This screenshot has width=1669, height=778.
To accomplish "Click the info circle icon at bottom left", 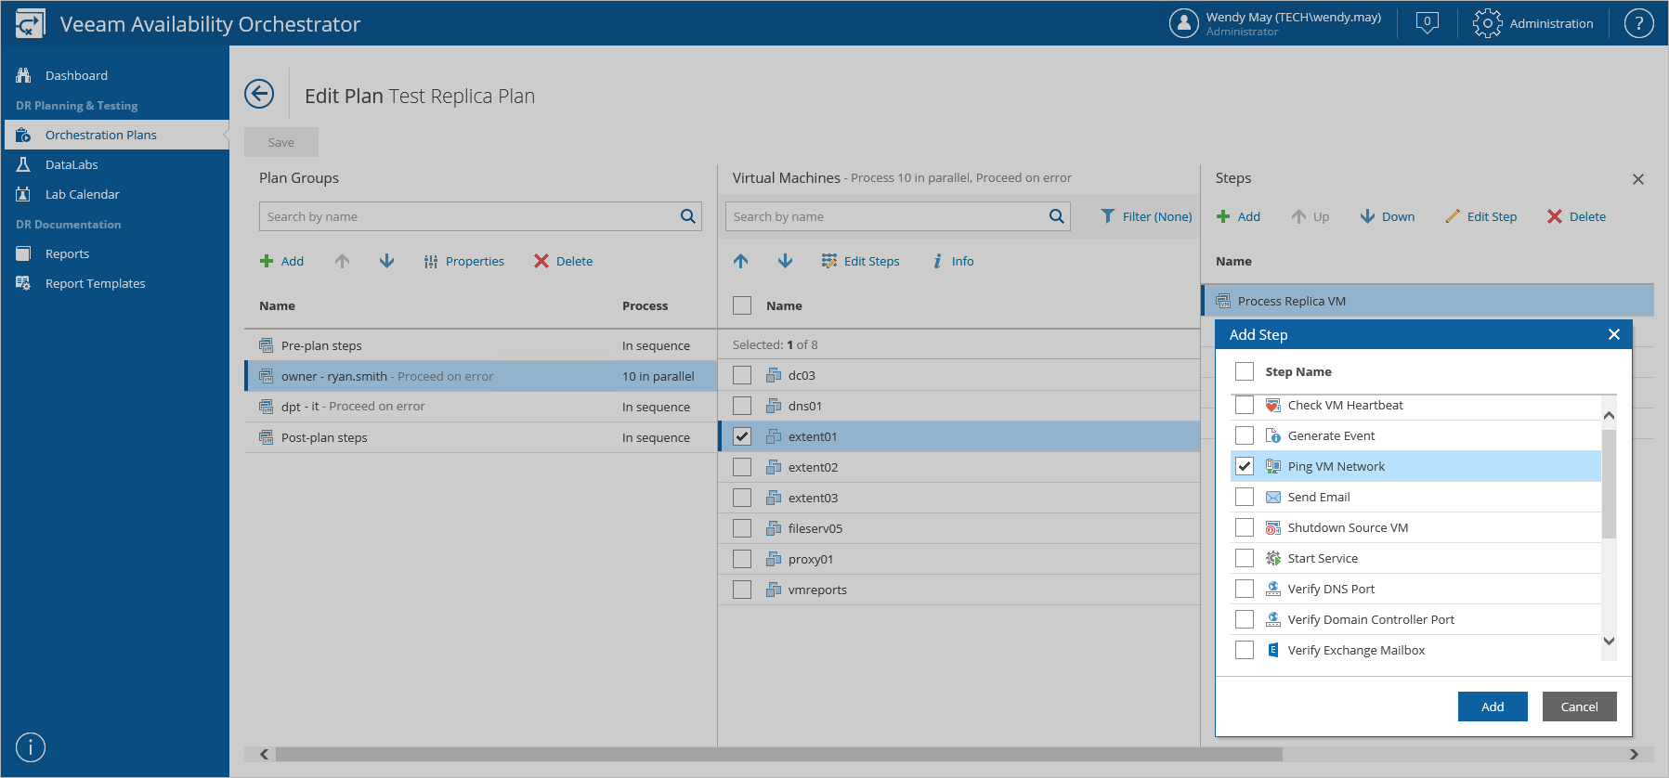I will click(x=31, y=747).
